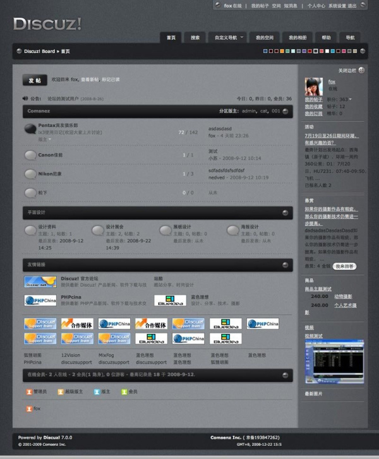
Task: Pick the first color swatch in style switcher
Action: (x=265, y=51)
